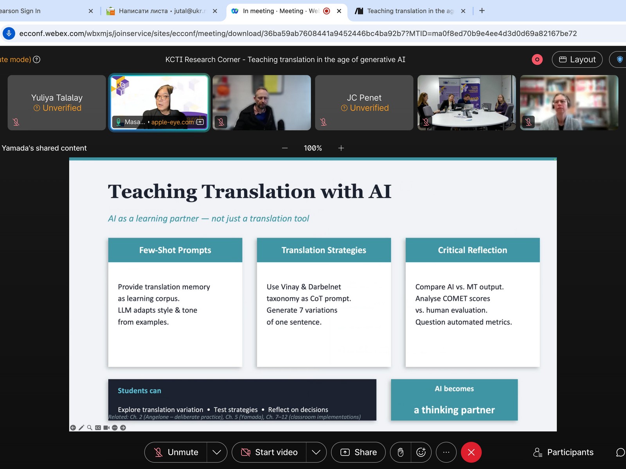Open the emoji reactions picker
This screenshot has width=626, height=469.
click(x=421, y=452)
